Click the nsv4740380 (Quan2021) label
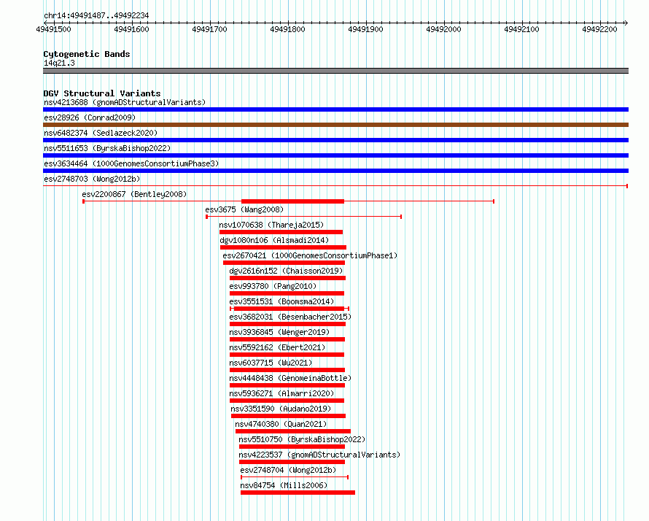The height and width of the screenshot is (521, 649). (281, 424)
